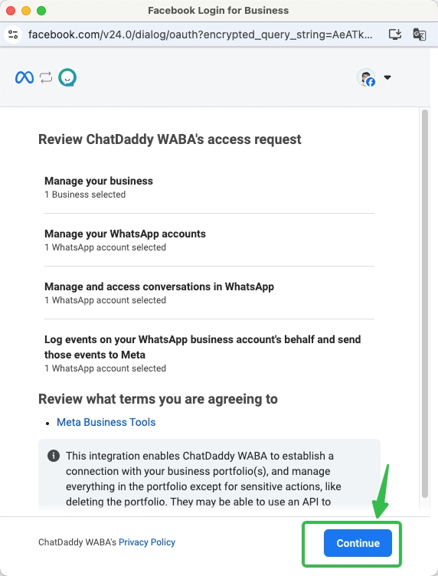The height and width of the screenshot is (576, 438).
Task: Click the swap arrows icon beside Meta logo
Action: tap(46, 77)
